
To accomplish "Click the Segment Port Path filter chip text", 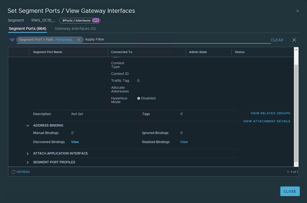I will (47, 40).
